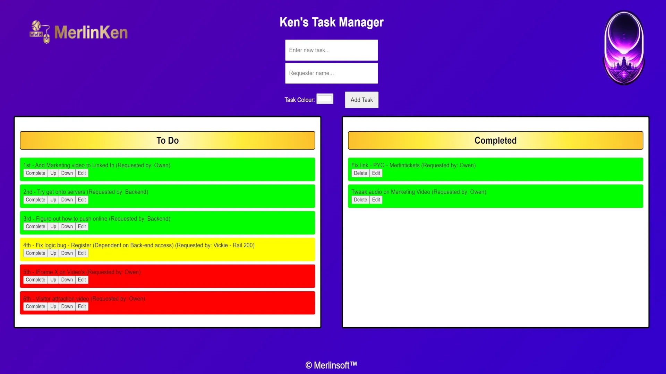Select the 'To Do' header banner
The width and height of the screenshot is (666, 374).
pos(167,140)
